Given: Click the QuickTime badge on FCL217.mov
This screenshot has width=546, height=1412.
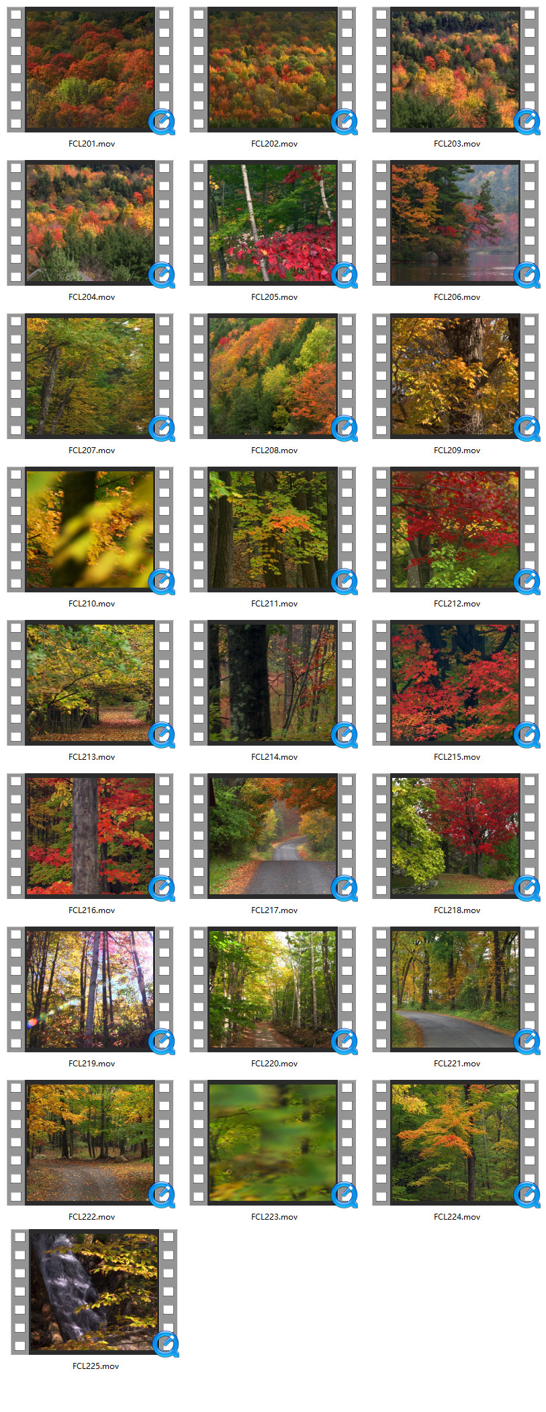Looking at the screenshot, I should coord(345,888).
